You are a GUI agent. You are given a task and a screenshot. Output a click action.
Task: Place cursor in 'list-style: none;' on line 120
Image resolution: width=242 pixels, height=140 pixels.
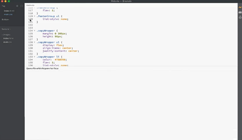(55, 19)
